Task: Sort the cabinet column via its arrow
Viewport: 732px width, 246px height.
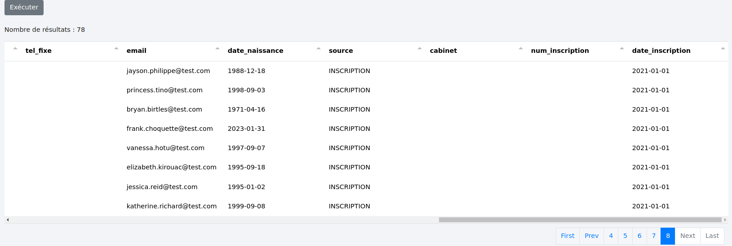Action: (521, 48)
